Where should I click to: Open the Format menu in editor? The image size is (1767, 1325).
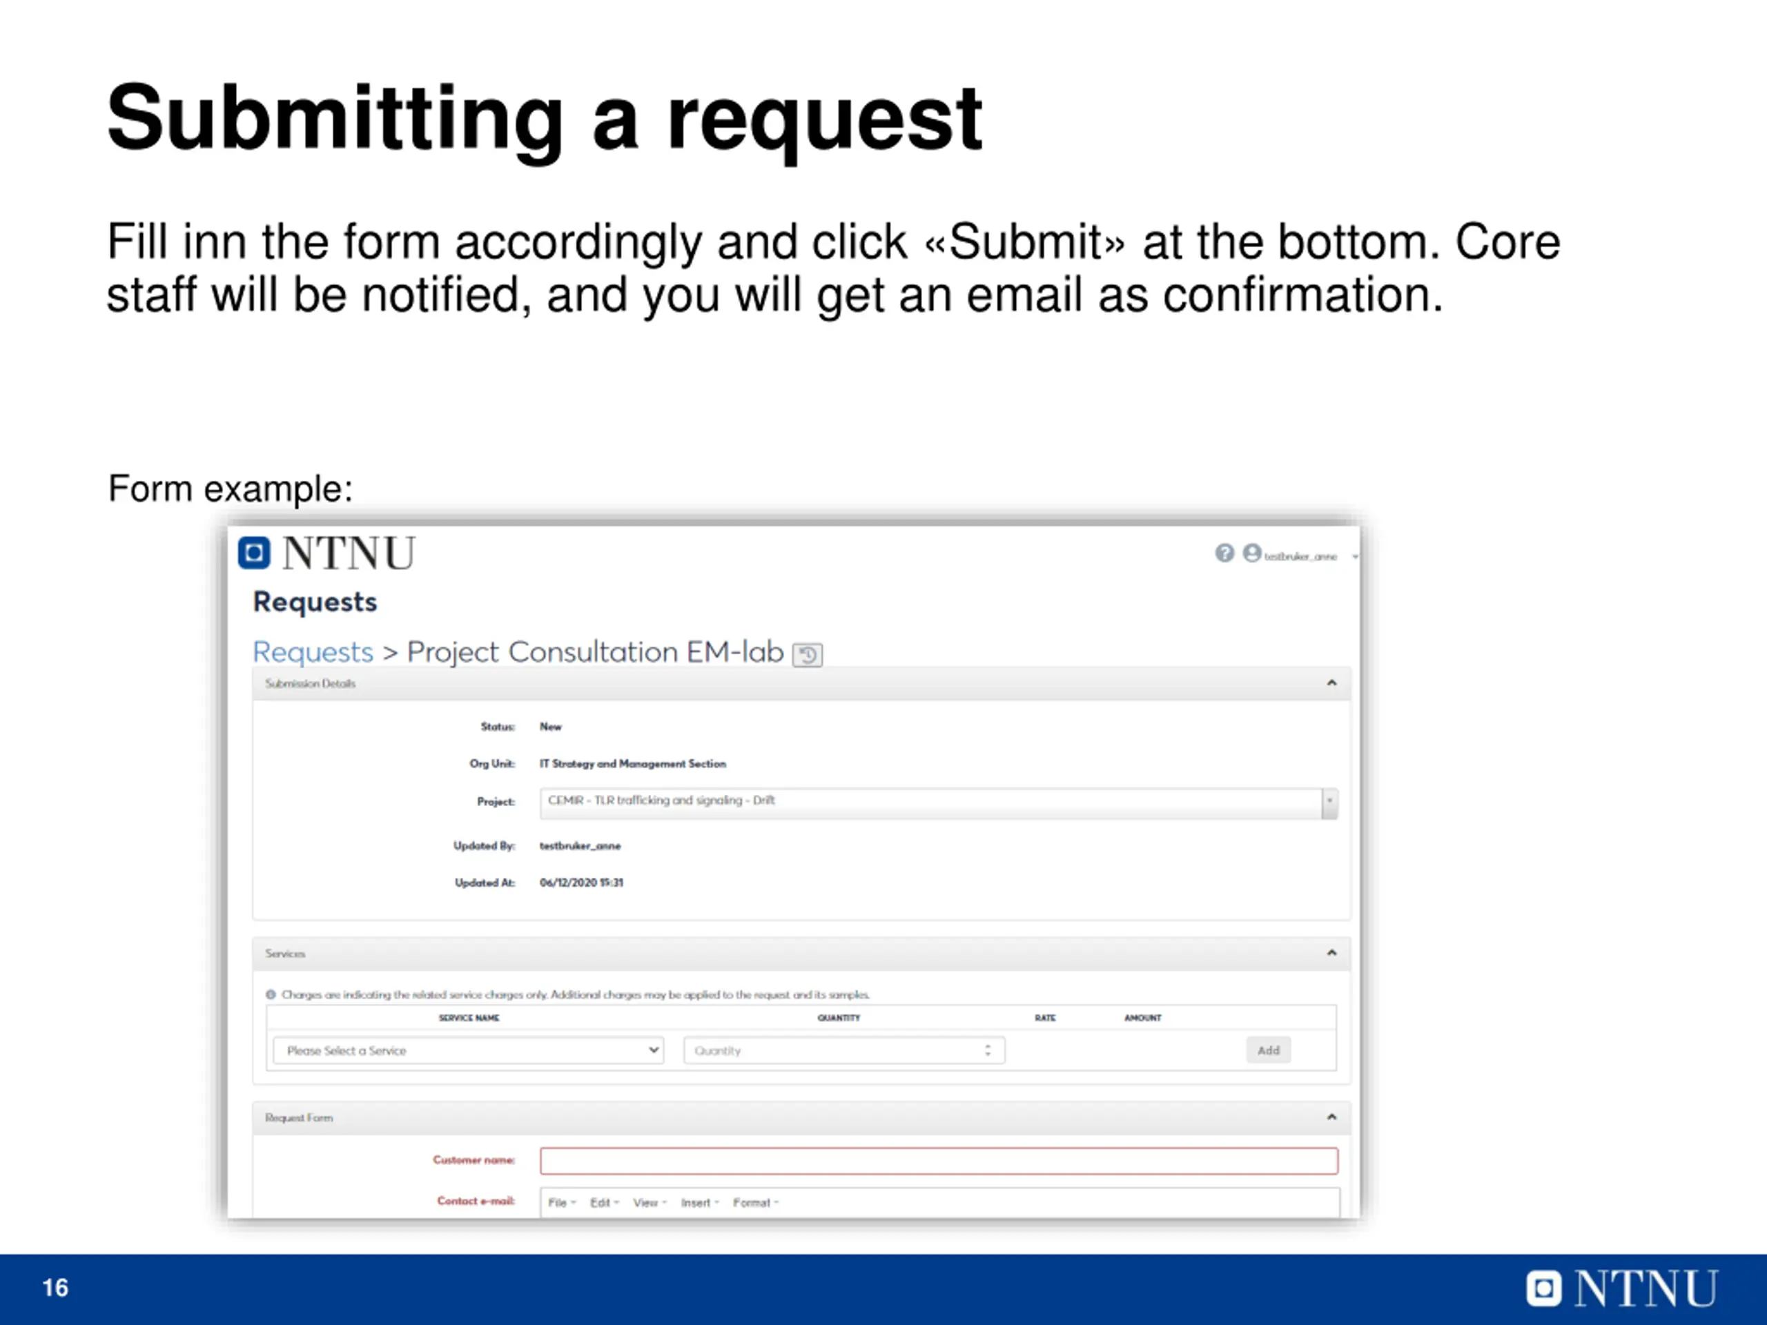coord(755,1203)
